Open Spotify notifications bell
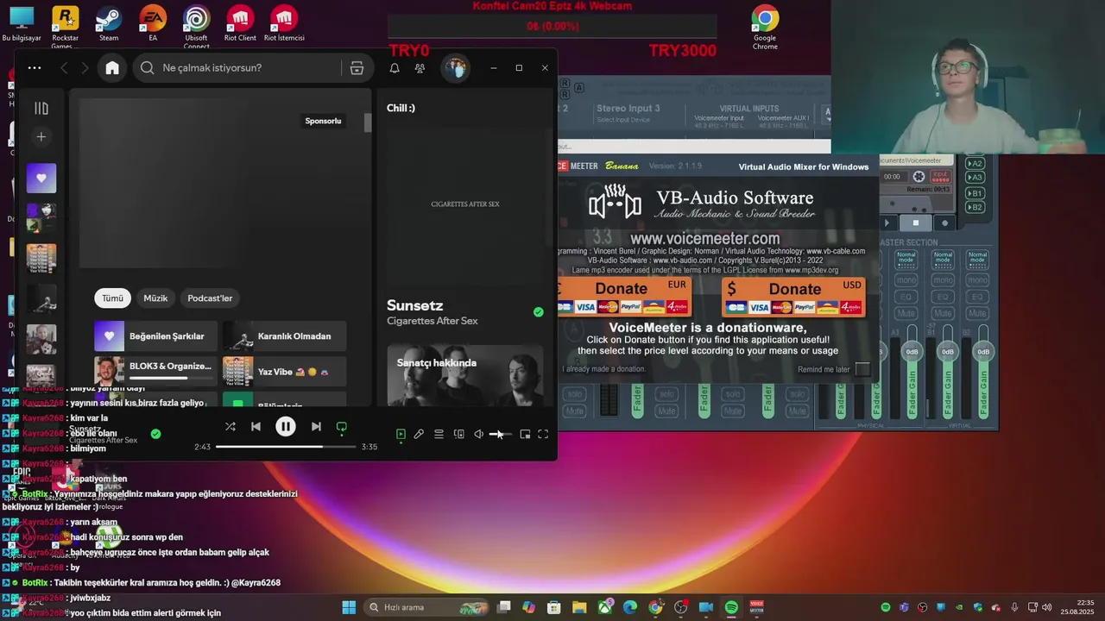 pos(395,68)
